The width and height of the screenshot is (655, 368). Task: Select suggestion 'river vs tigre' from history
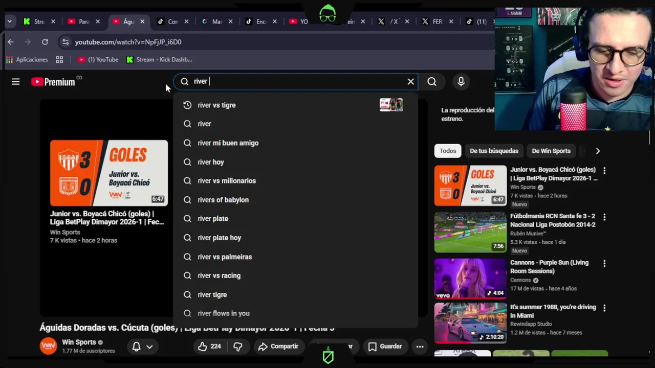click(x=295, y=105)
